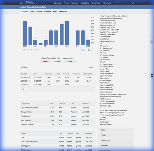Image resolution: width=154 pixels, height=151 pixels.
Task: Open the Forecasts nav menu
Action: coord(107,3)
